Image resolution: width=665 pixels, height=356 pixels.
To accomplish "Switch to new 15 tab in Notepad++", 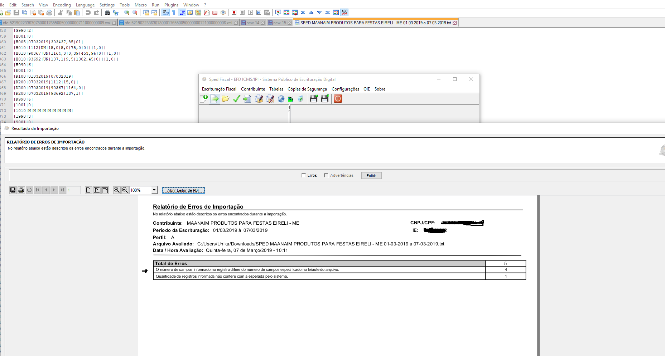I will pos(280,23).
